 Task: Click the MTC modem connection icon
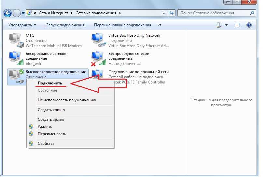coord(16,40)
